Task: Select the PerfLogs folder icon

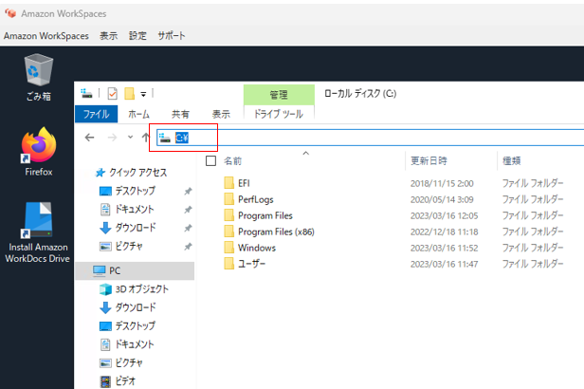Action: tap(229, 199)
